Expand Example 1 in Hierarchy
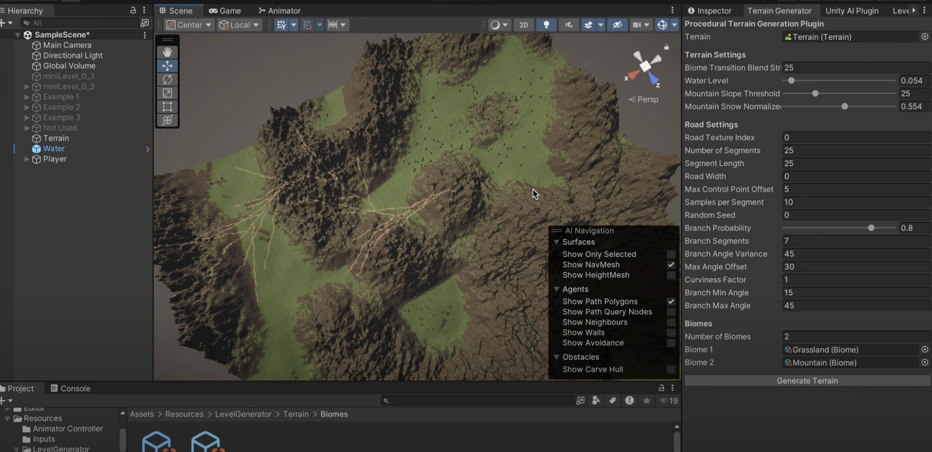The width and height of the screenshot is (932, 452). 26,97
